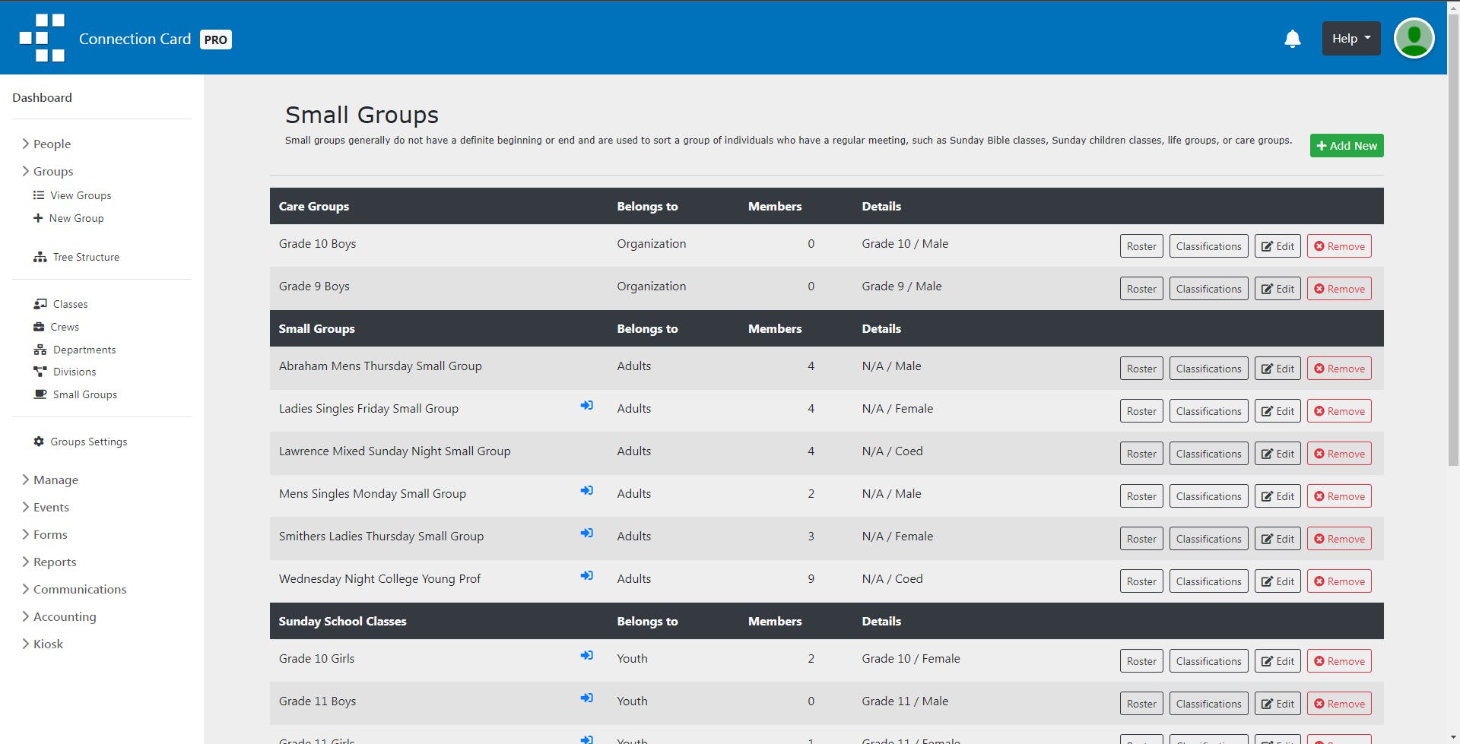This screenshot has height=744, width=1460.
Task: Open Groups Settings gear item
Action: [80, 442]
